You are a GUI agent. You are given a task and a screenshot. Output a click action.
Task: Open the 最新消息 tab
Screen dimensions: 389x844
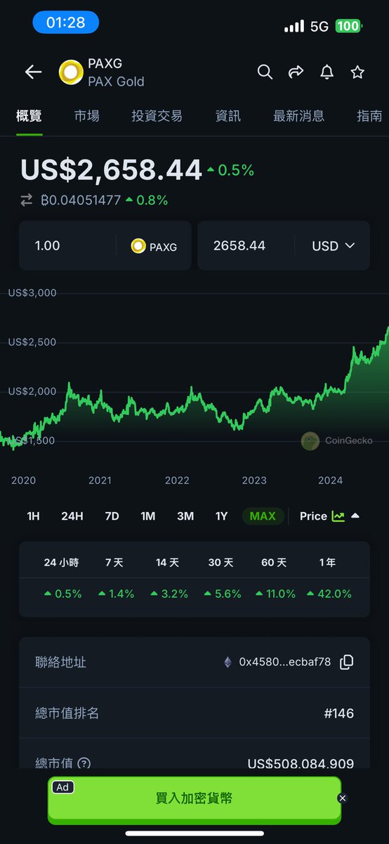pyautogui.click(x=298, y=116)
